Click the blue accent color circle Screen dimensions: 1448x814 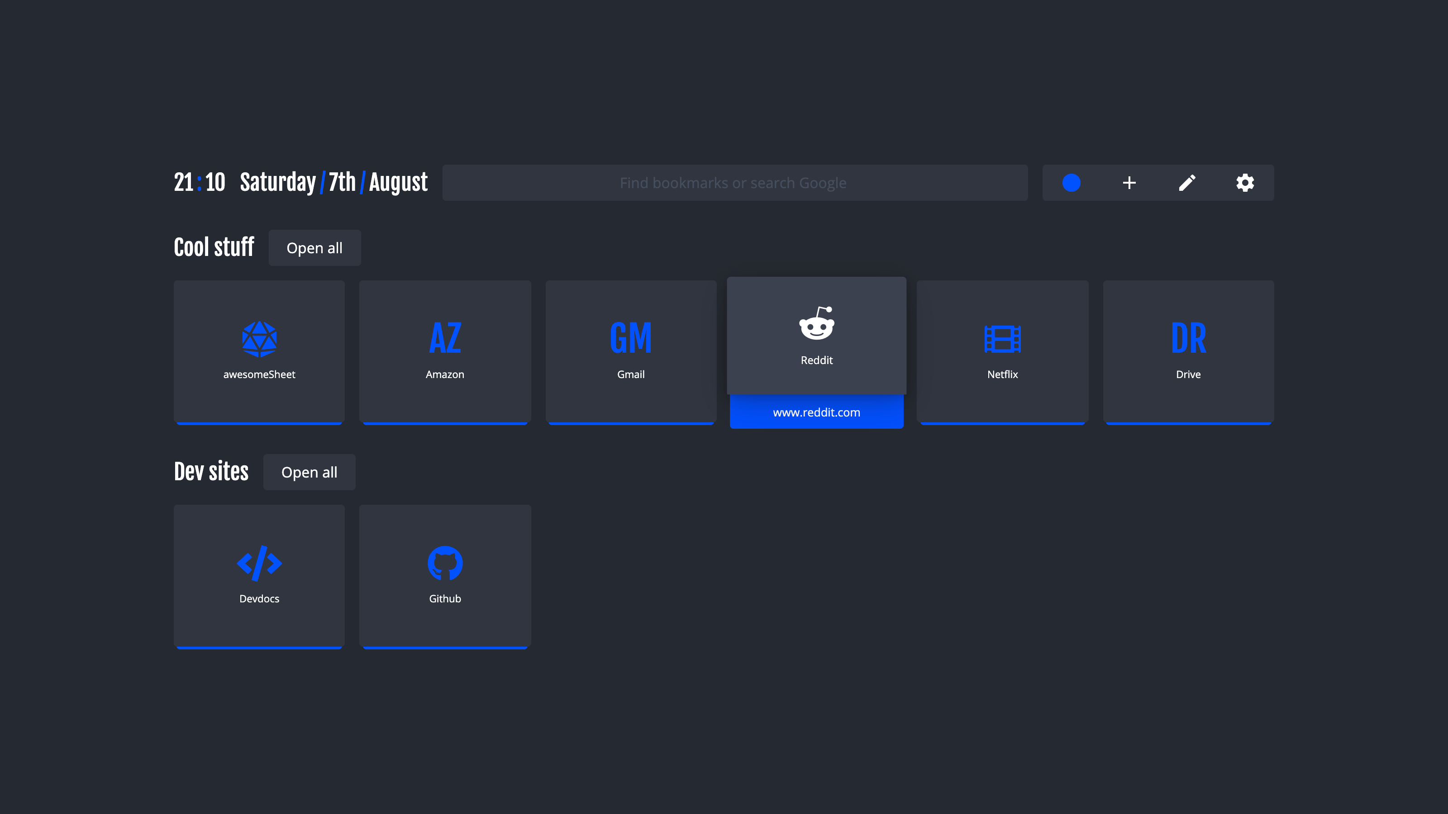click(x=1072, y=183)
